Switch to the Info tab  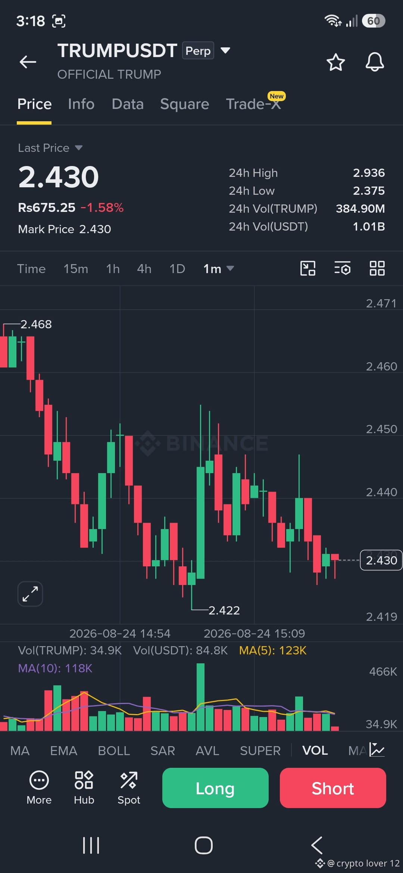(81, 104)
